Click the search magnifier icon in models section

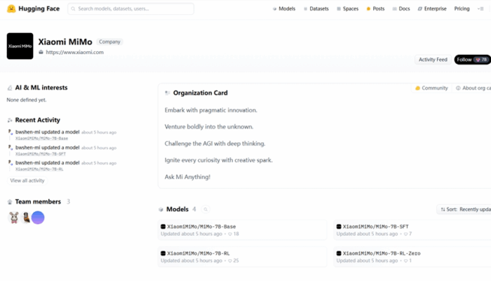pos(206,209)
